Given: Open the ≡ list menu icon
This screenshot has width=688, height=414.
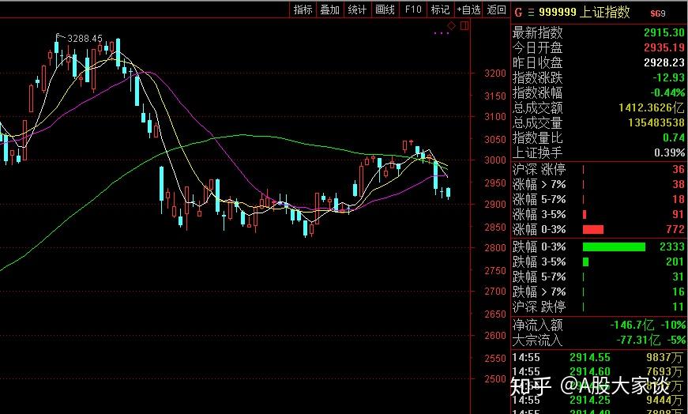Looking at the screenshot, I should click(531, 13).
